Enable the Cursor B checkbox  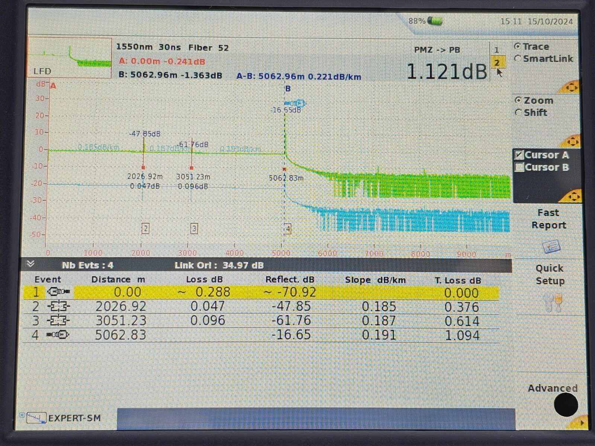[x=519, y=167]
